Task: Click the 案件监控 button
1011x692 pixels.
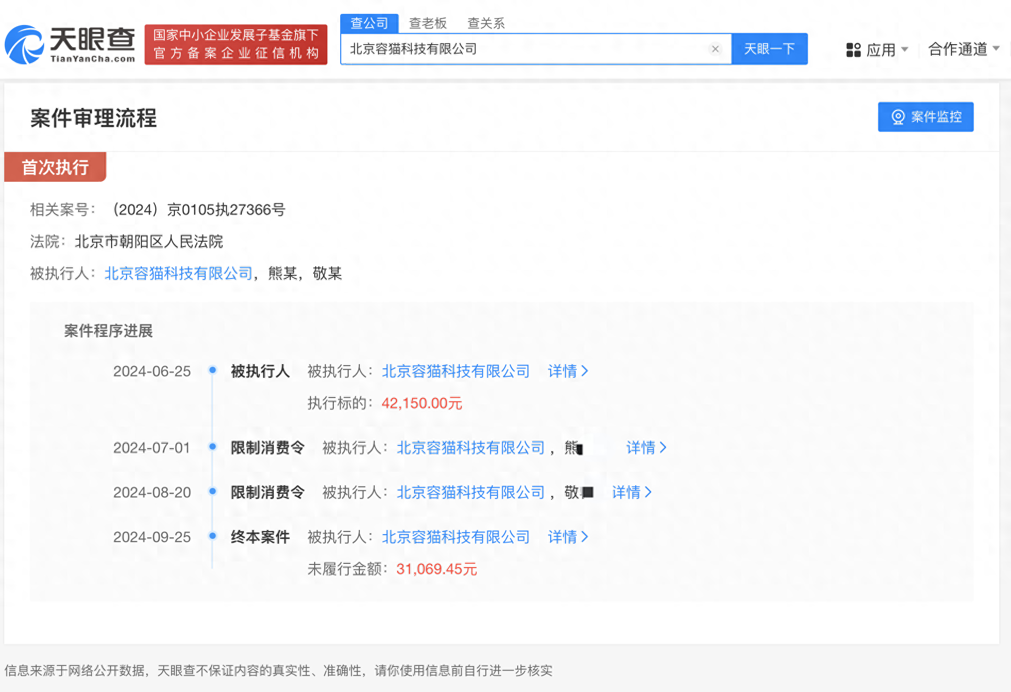Action: tap(925, 117)
